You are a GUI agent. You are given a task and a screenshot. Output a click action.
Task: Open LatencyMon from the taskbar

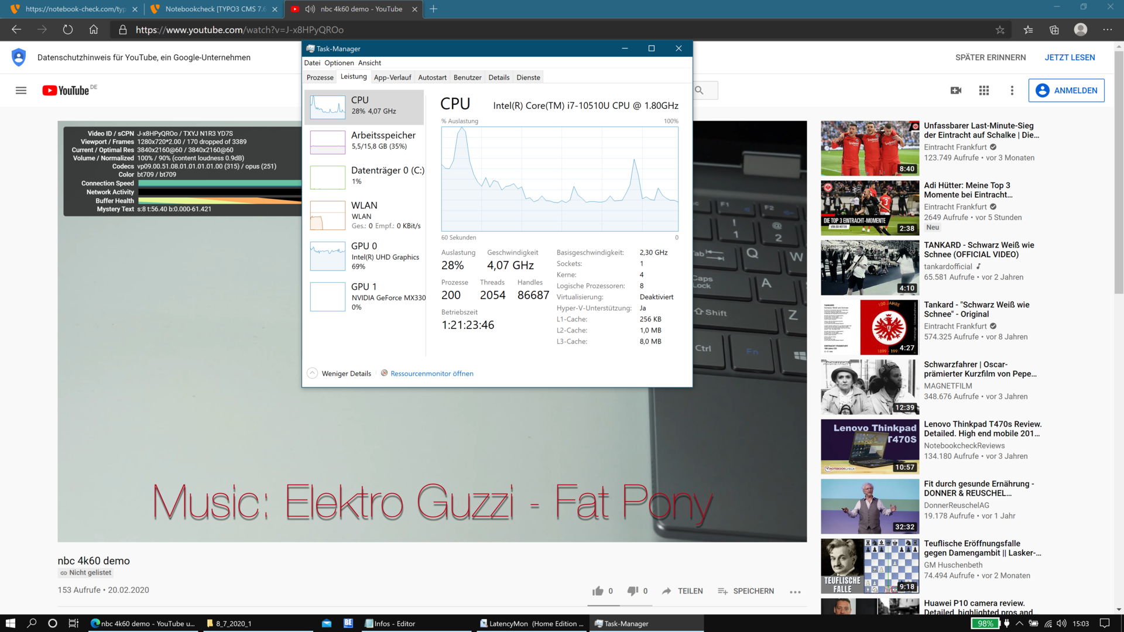point(532,623)
